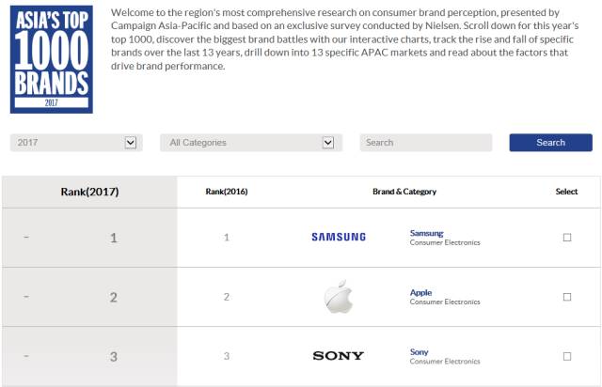Tick the Samsung select checkbox

[567, 238]
